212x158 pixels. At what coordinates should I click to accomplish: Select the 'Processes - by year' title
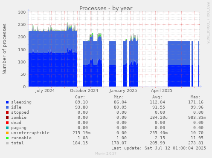(x=106, y=9)
